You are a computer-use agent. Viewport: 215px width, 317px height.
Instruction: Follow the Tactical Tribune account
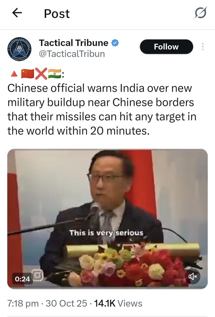pyautogui.click(x=166, y=47)
